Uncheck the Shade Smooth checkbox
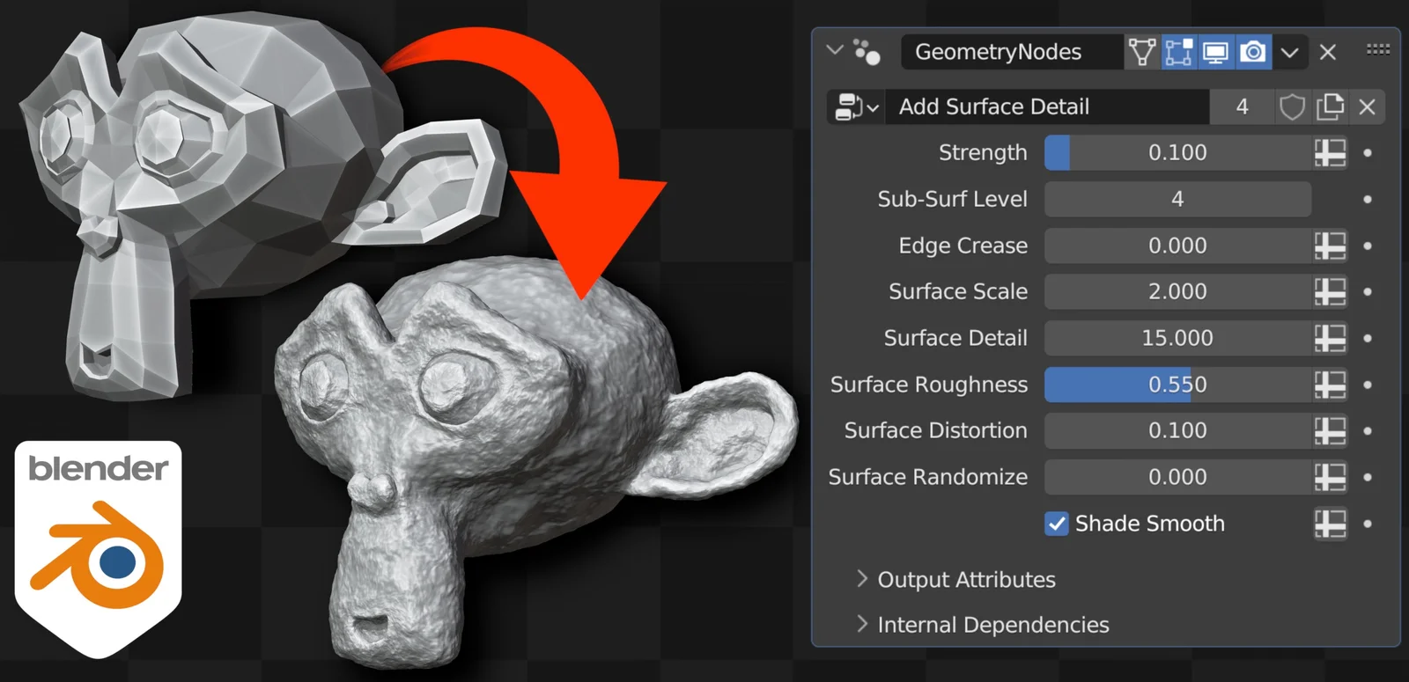This screenshot has height=682, width=1409. (1057, 524)
